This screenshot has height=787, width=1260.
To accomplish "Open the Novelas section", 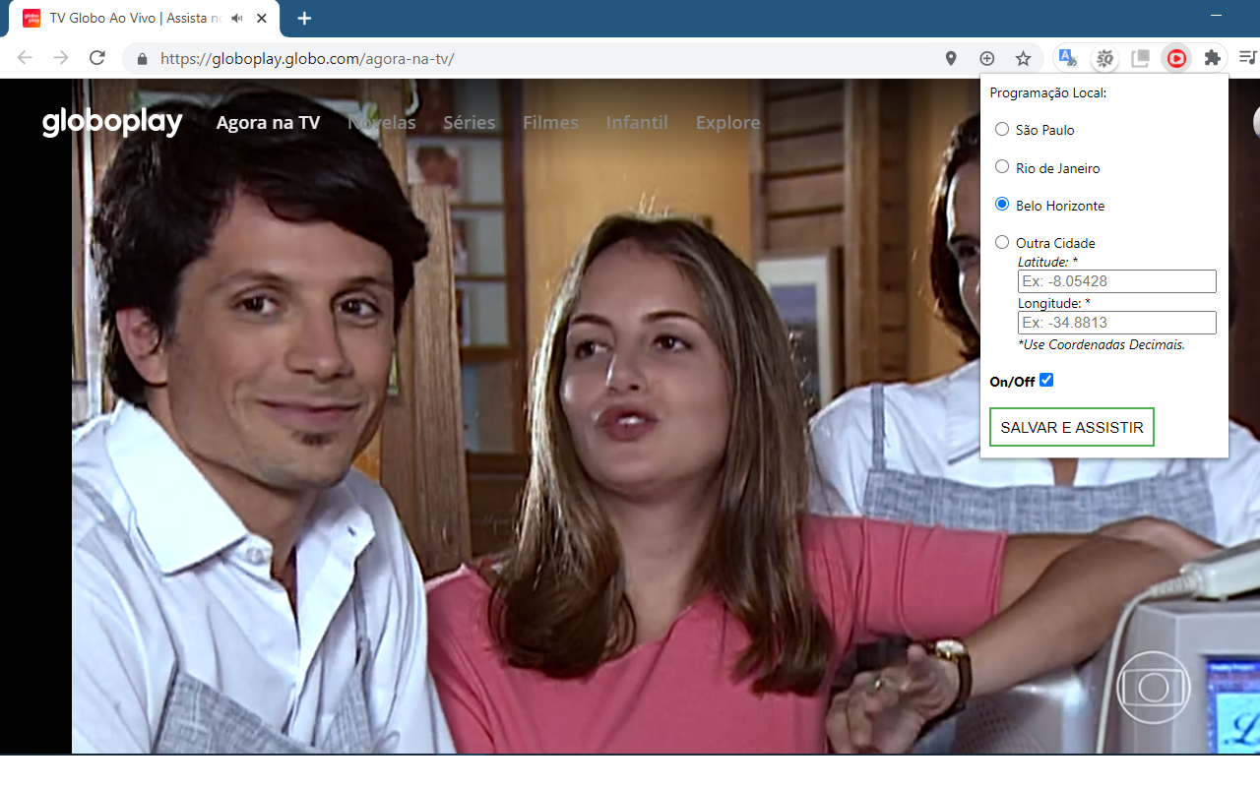I will click(x=381, y=122).
